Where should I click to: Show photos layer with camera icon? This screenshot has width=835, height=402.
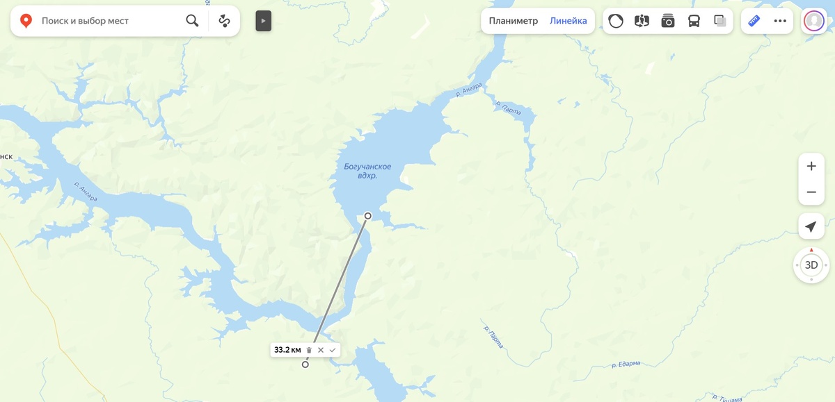tap(668, 21)
